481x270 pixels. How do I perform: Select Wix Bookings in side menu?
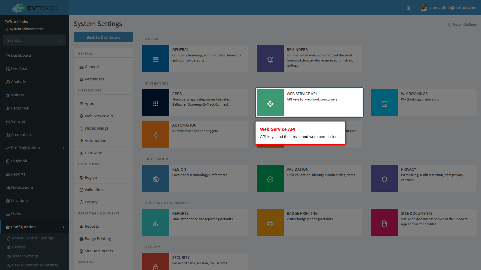tap(103, 128)
